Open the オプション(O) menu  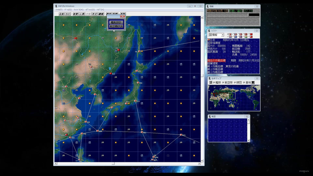(90, 9)
